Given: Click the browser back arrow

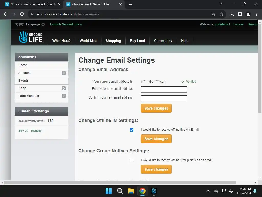Looking at the screenshot, I should pyautogui.click(x=6, y=14).
